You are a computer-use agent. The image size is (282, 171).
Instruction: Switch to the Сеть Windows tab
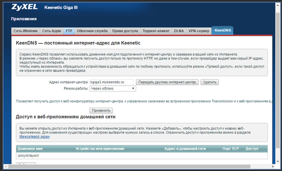[25, 31]
